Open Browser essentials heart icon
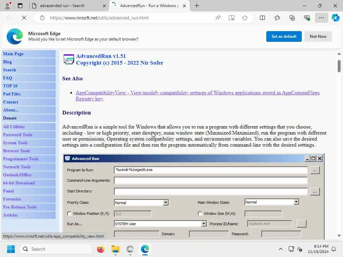343x257 pixels. point(307,18)
